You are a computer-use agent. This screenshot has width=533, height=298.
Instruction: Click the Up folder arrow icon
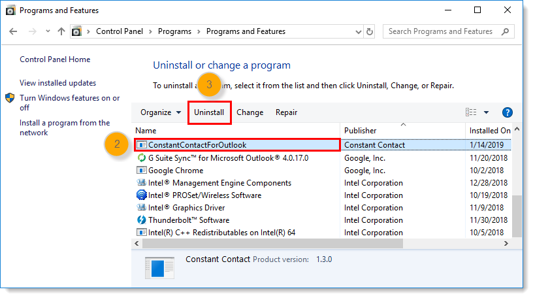(61, 31)
